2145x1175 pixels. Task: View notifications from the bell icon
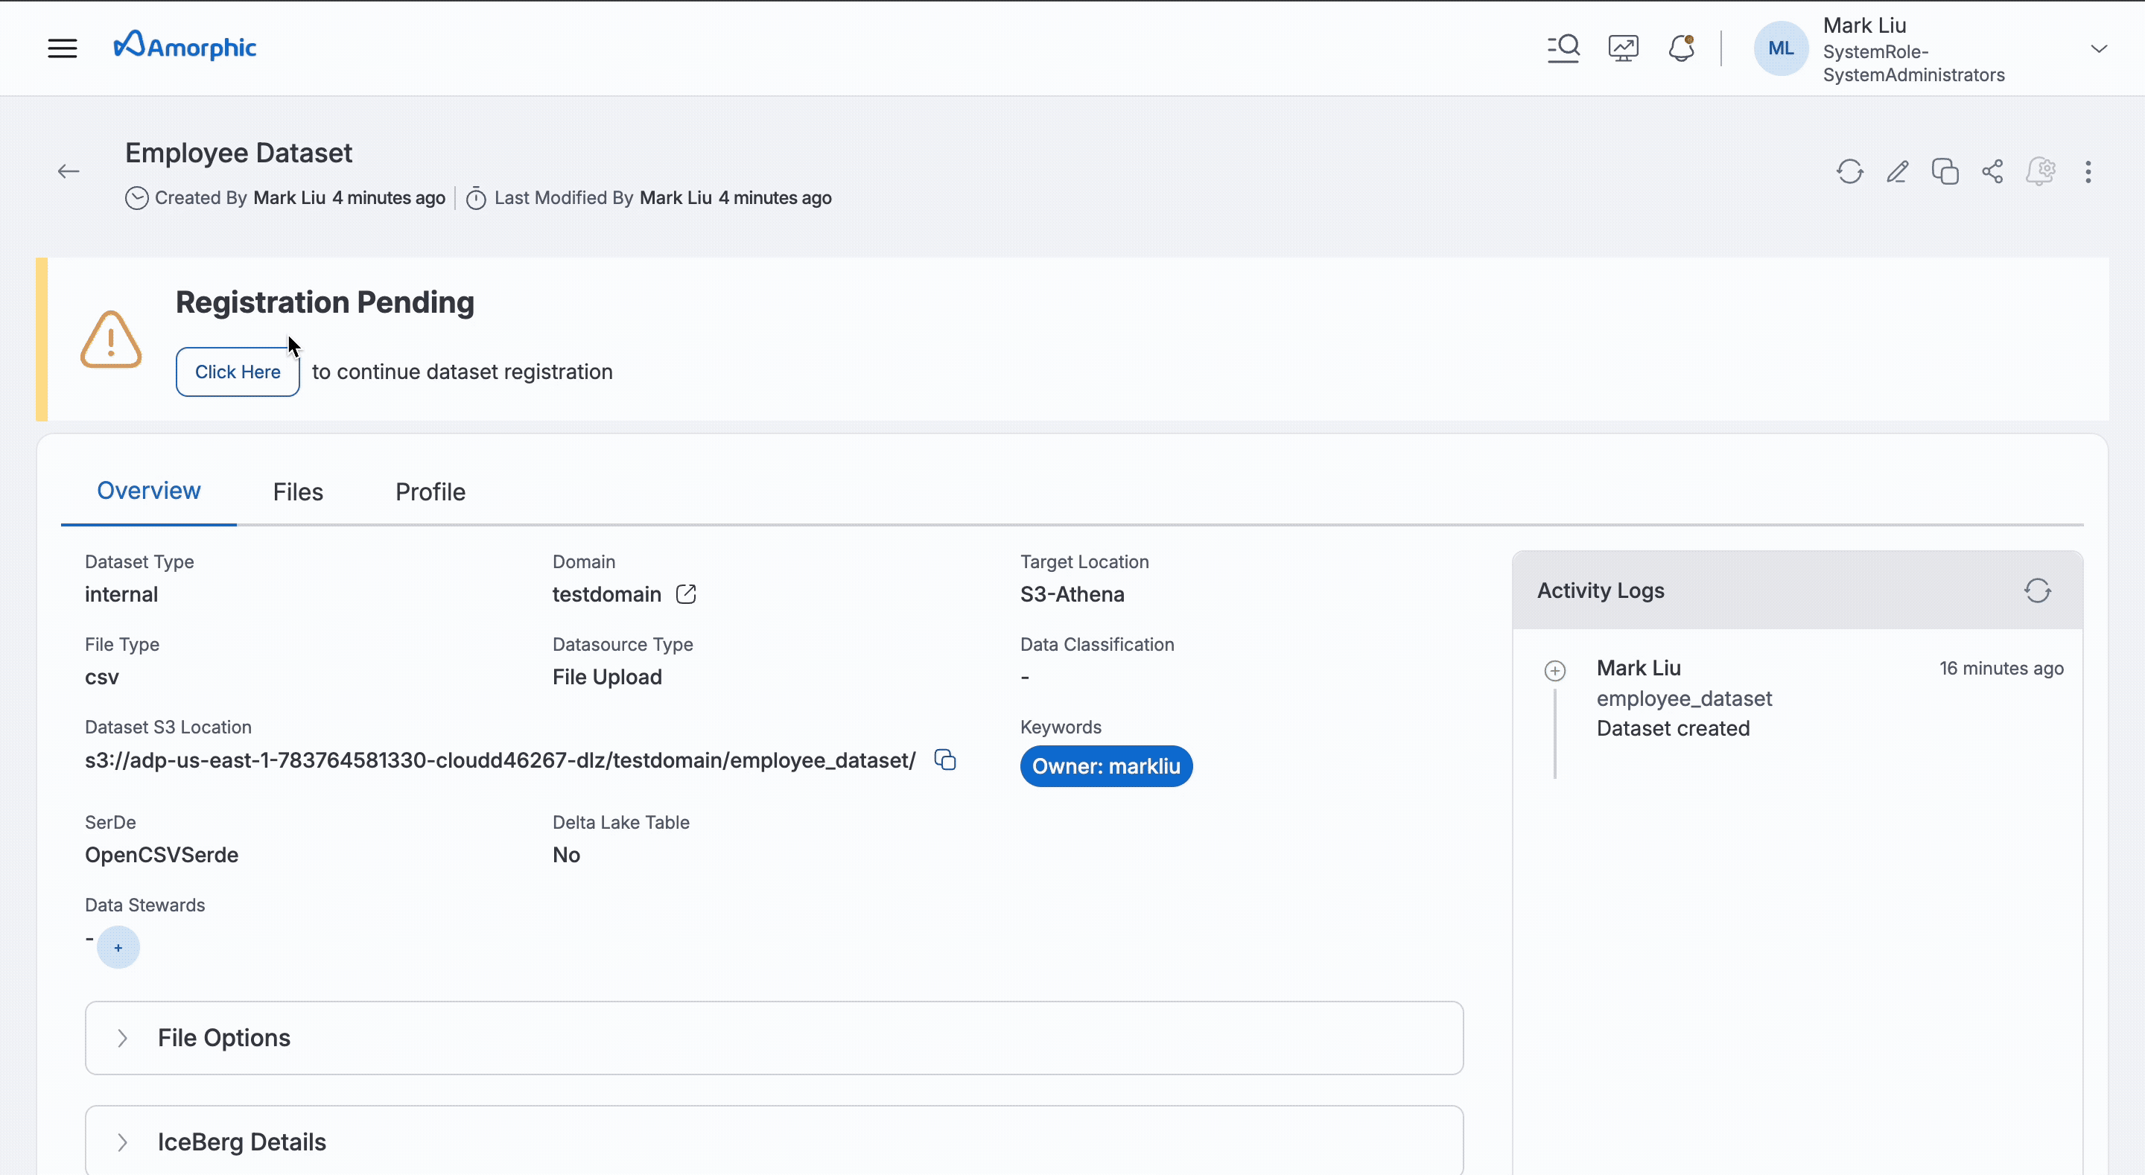pos(1681,48)
